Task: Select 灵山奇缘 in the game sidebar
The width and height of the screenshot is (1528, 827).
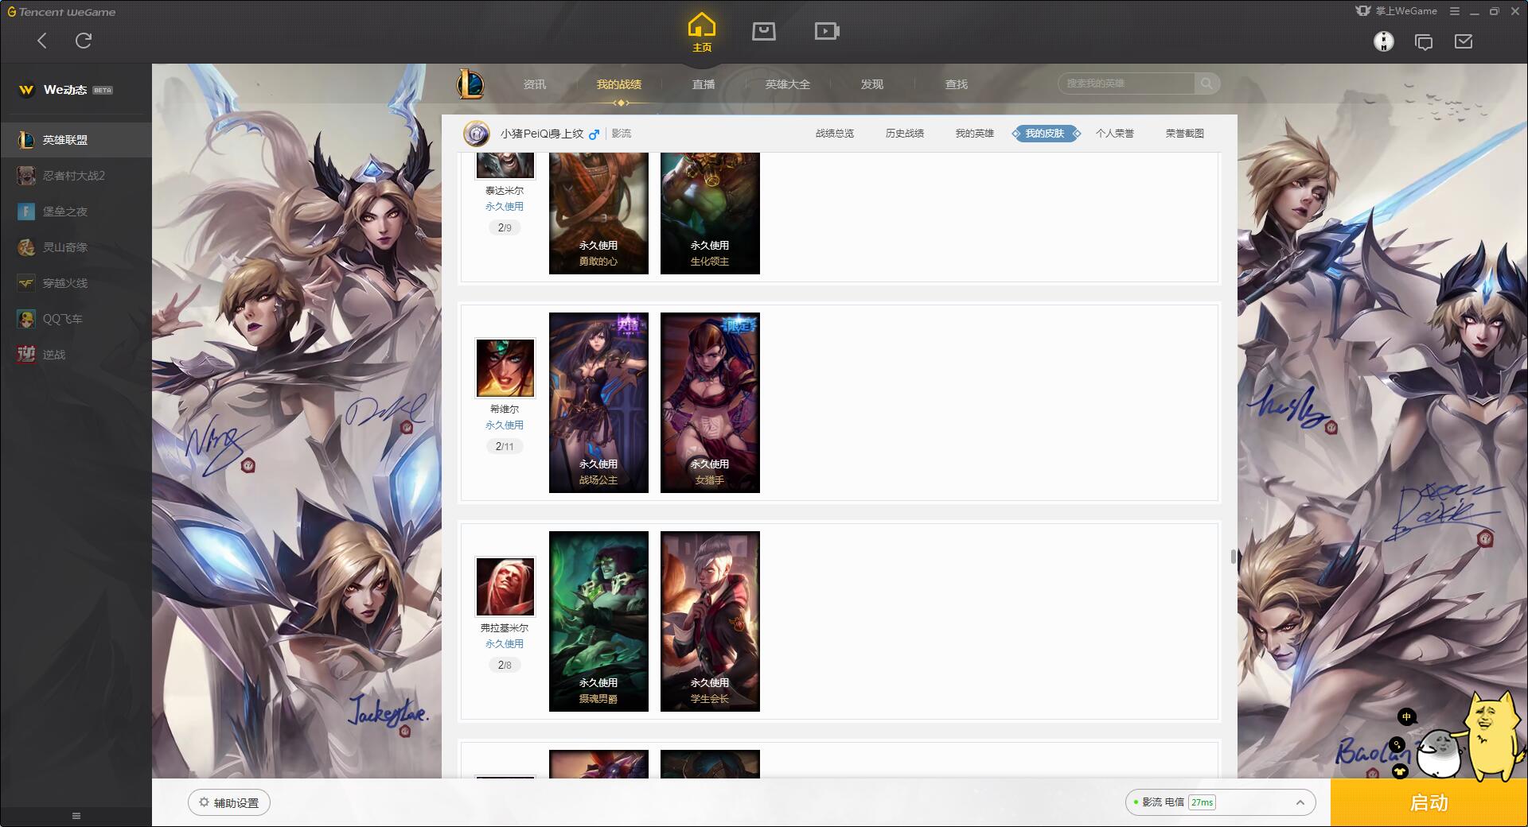Action: click(76, 247)
